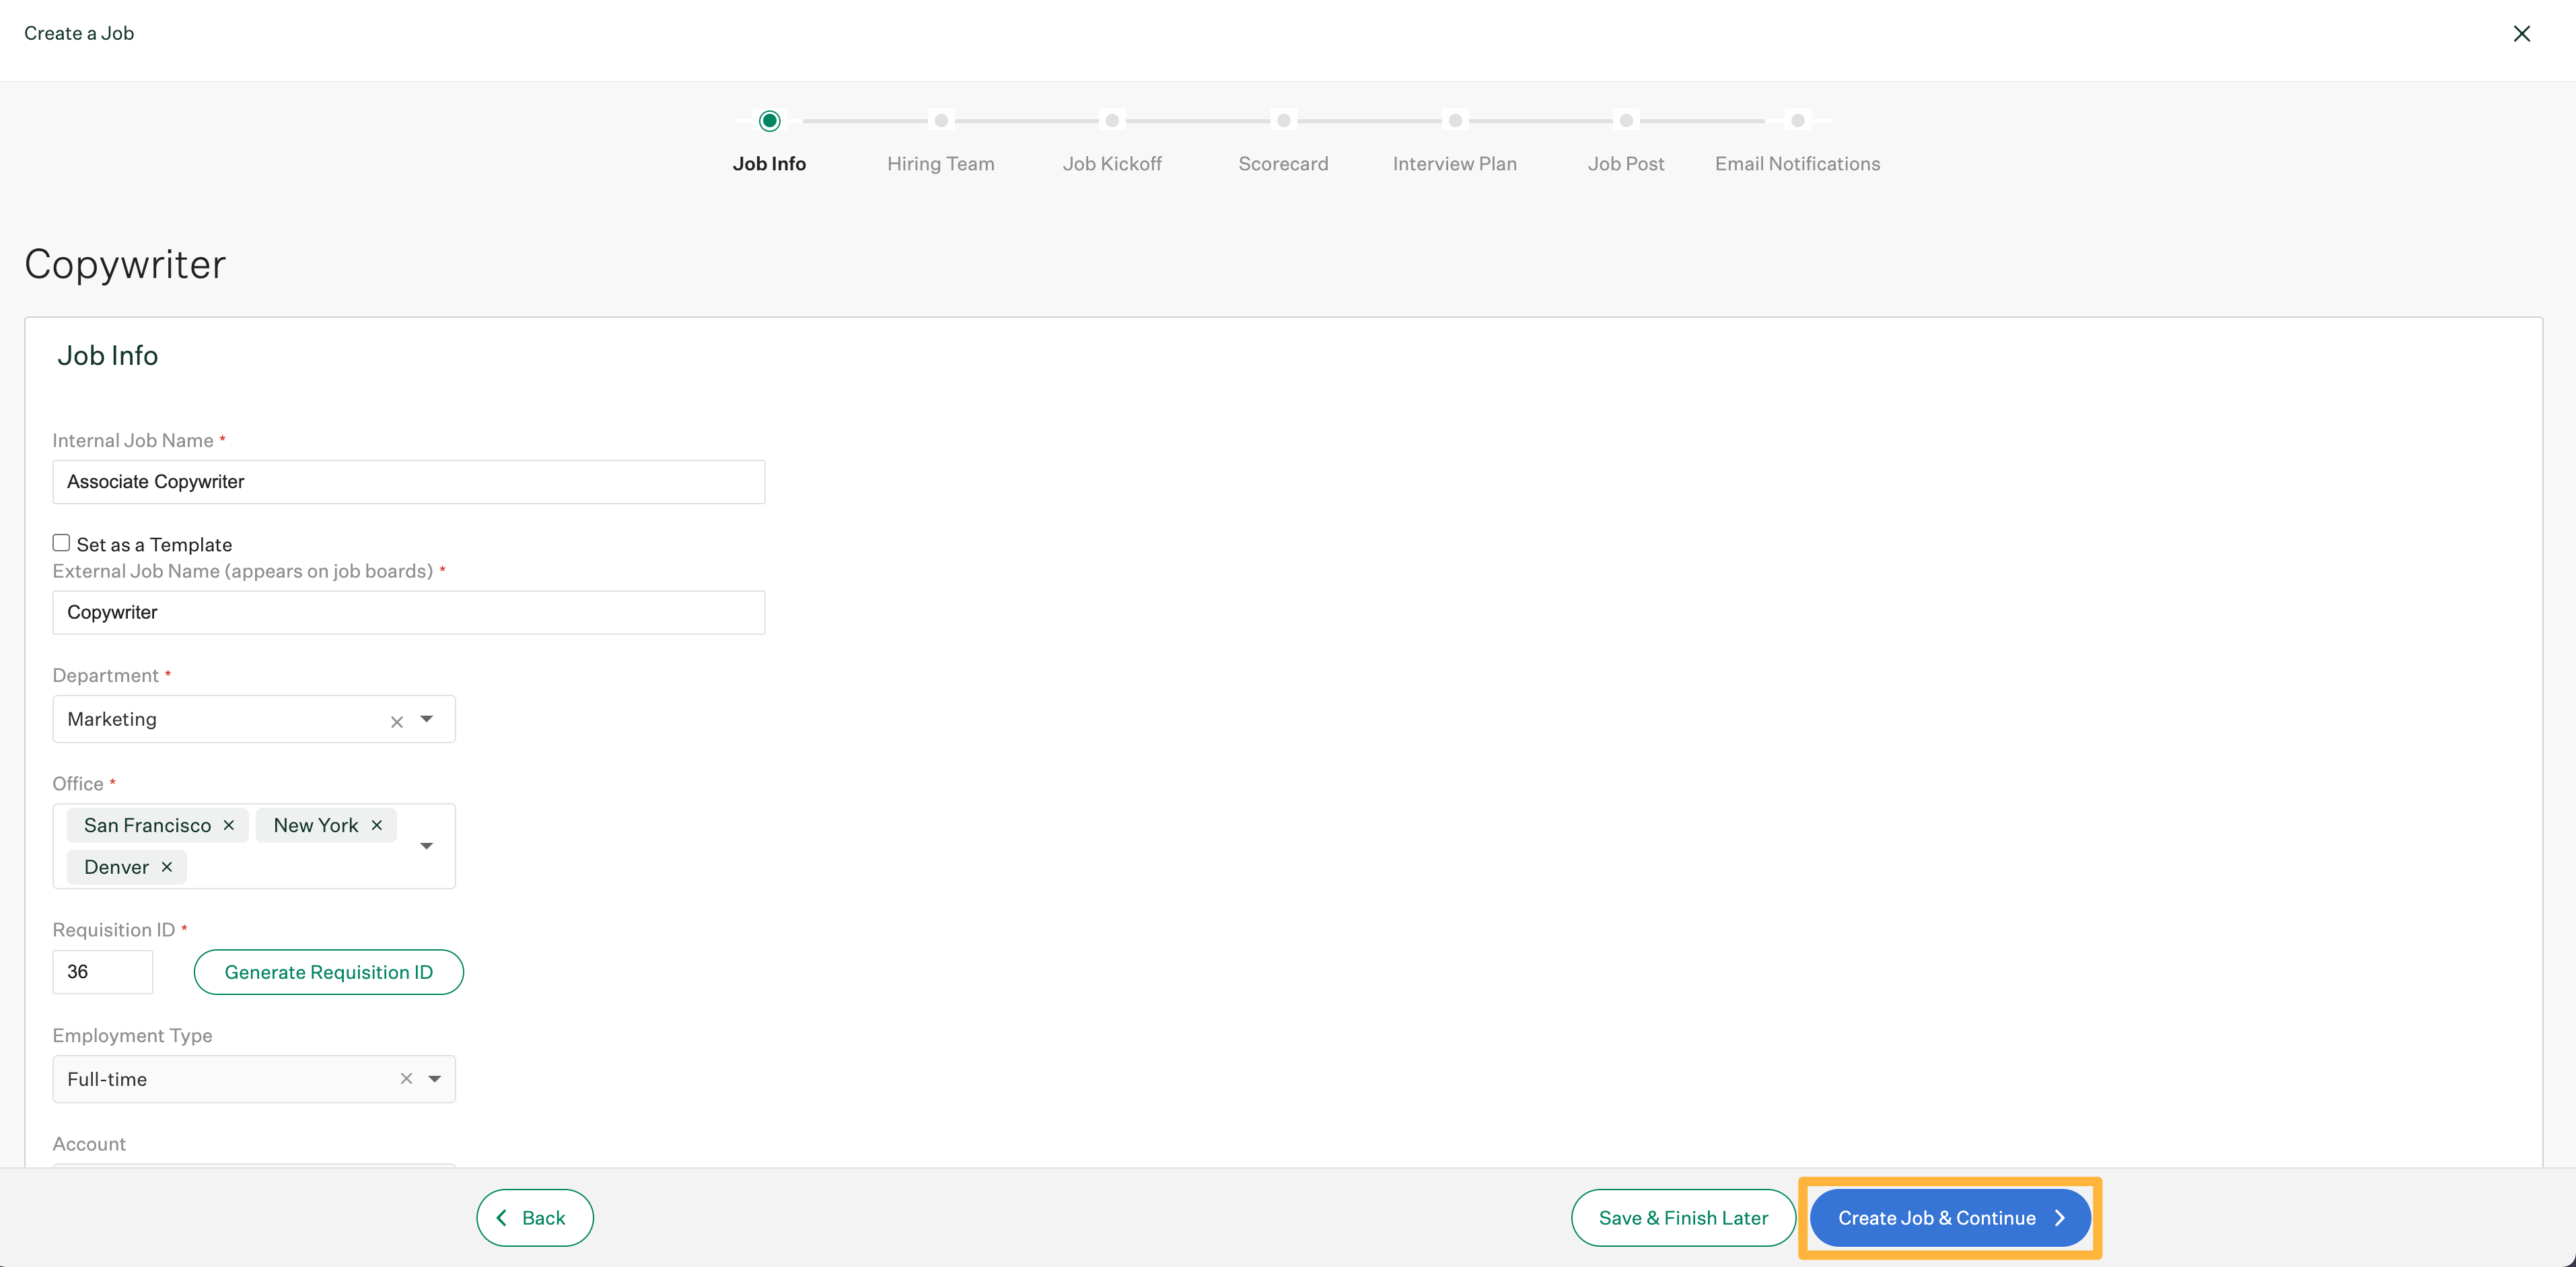The image size is (2576, 1267).
Task: Click the Job Info step indicator circle
Action: pyautogui.click(x=769, y=120)
